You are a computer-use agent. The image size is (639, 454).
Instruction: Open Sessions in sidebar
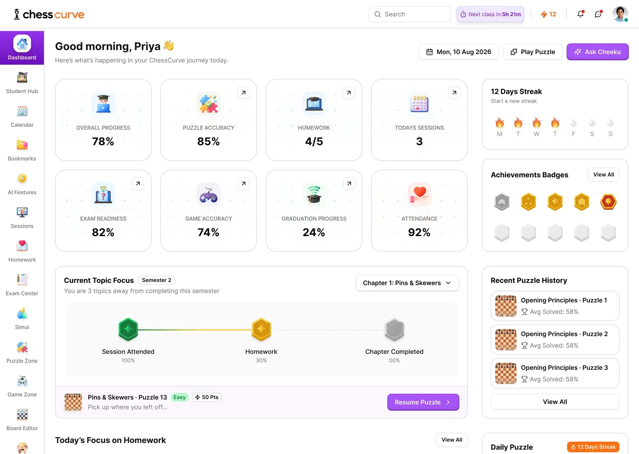click(x=22, y=218)
